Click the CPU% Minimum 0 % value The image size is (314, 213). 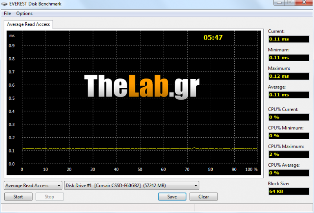coord(288,136)
